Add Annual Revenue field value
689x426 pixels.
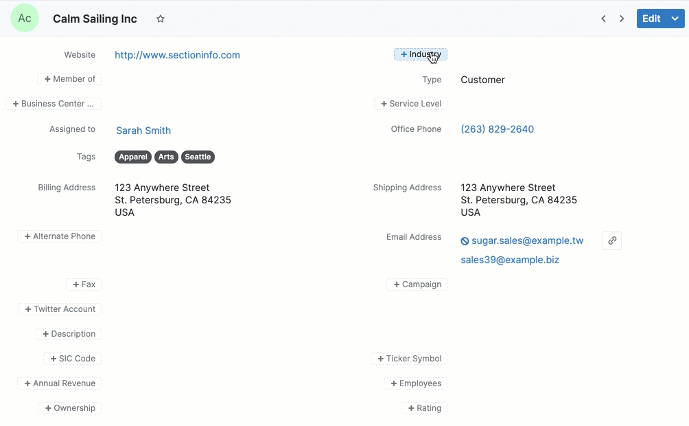coord(60,383)
